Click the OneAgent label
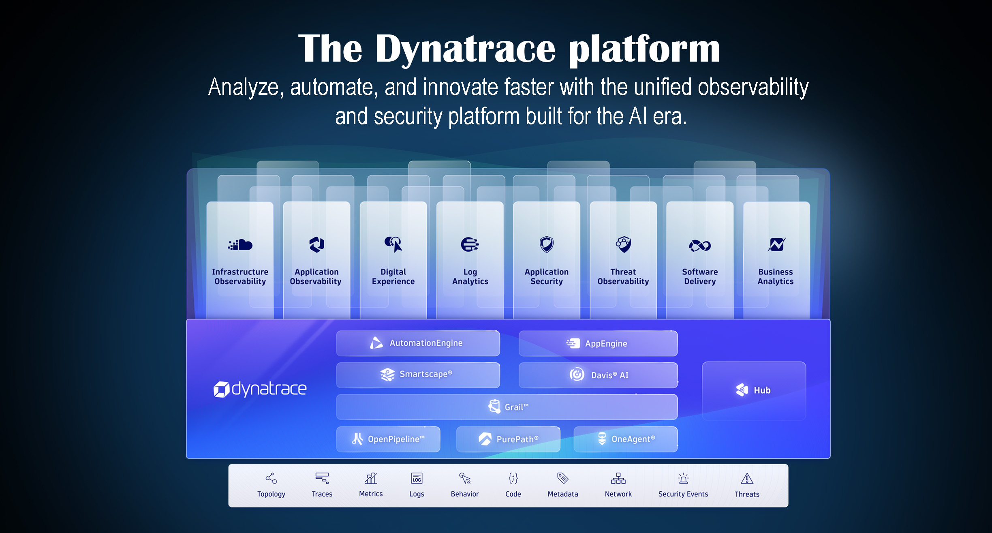This screenshot has height=533, width=992. click(x=633, y=439)
